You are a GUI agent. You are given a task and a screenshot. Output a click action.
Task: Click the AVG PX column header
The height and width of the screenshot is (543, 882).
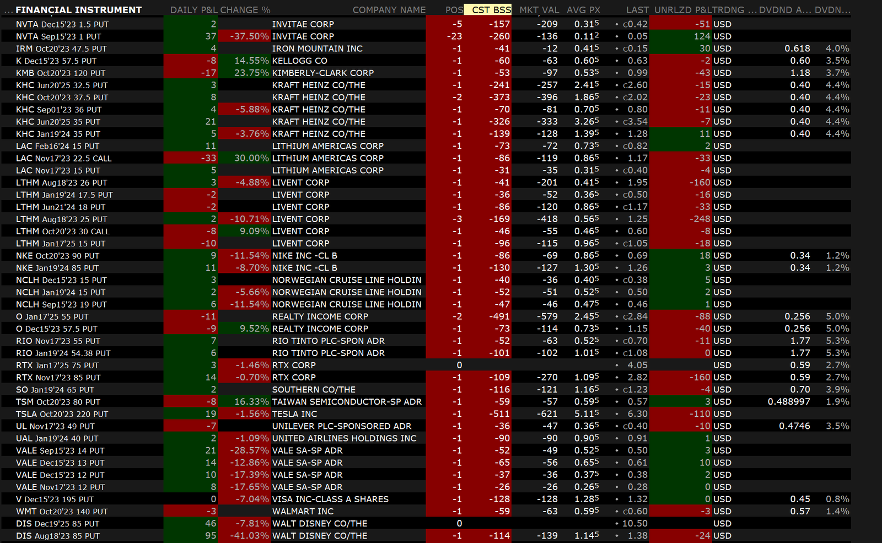pos(583,10)
